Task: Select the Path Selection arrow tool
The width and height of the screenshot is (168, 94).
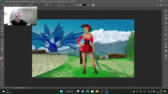Action: pyautogui.click(x=2, y=43)
